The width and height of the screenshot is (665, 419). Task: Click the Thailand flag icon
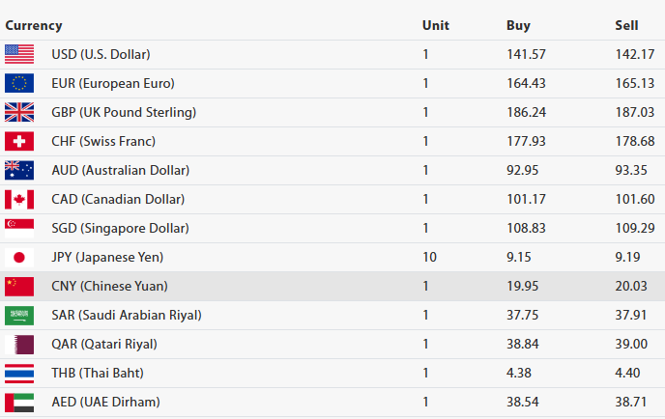tap(19, 373)
